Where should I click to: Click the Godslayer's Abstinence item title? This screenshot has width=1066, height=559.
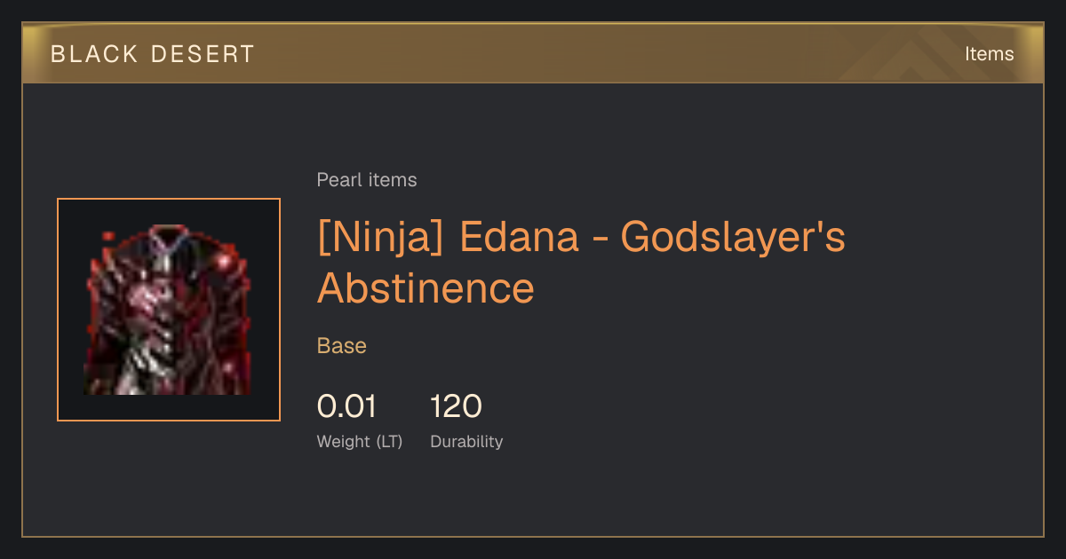click(581, 263)
